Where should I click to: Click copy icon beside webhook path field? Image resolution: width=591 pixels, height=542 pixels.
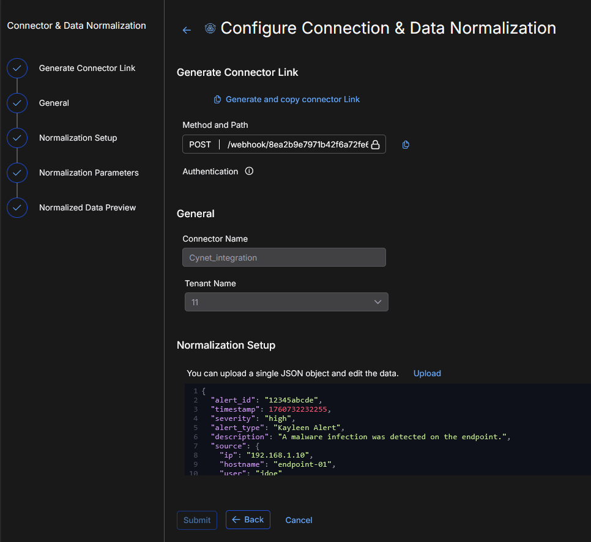tap(406, 145)
